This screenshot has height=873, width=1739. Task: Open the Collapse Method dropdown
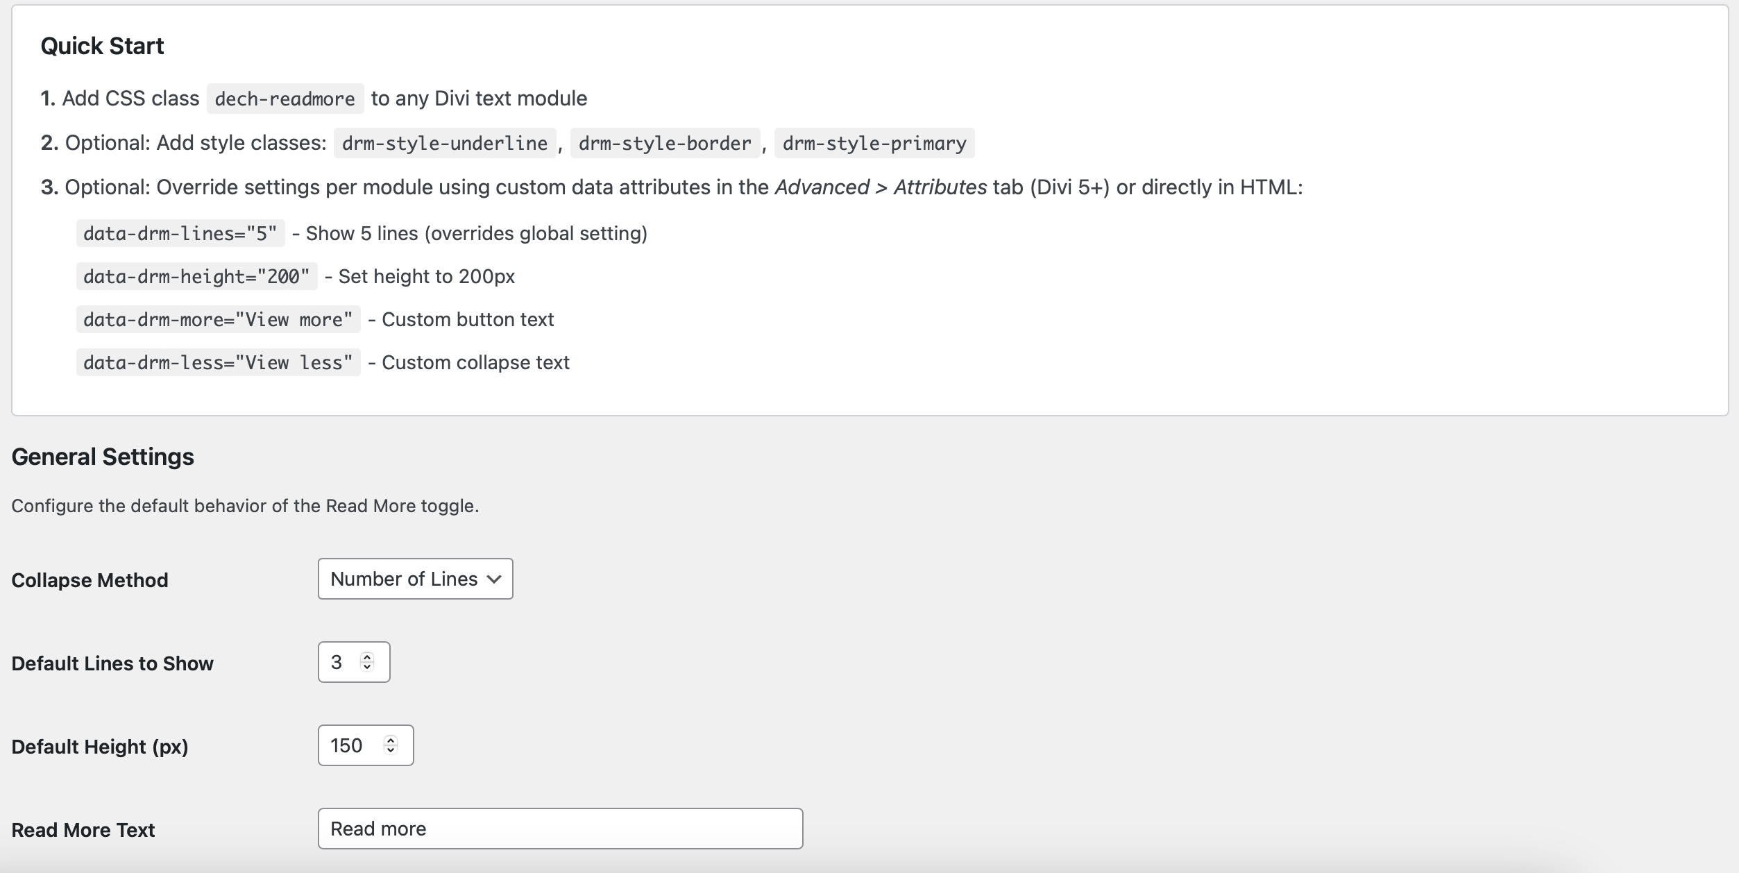(415, 579)
